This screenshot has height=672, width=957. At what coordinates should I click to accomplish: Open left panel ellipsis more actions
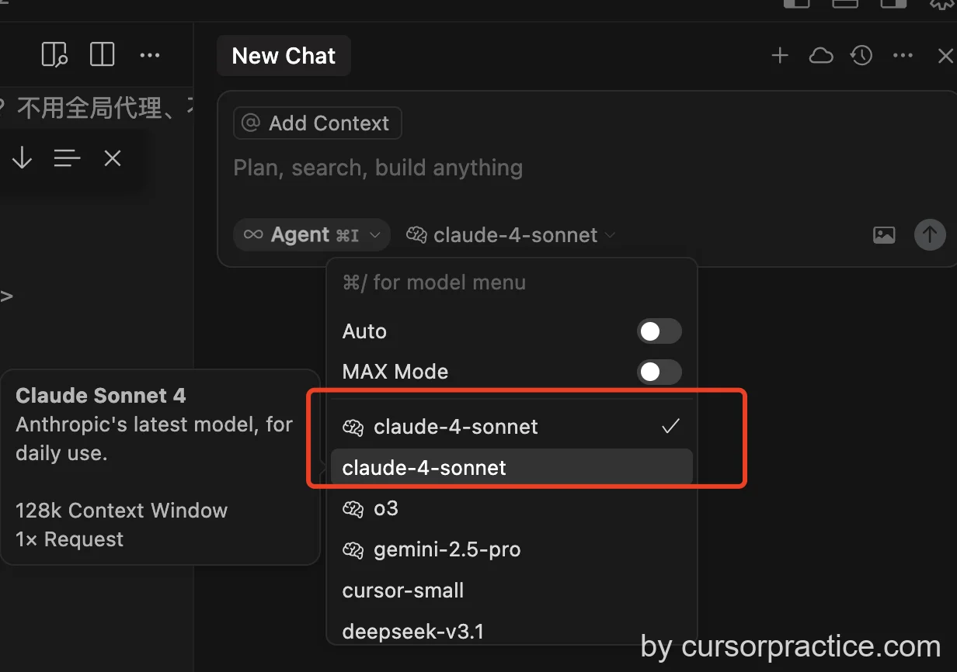pos(150,55)
